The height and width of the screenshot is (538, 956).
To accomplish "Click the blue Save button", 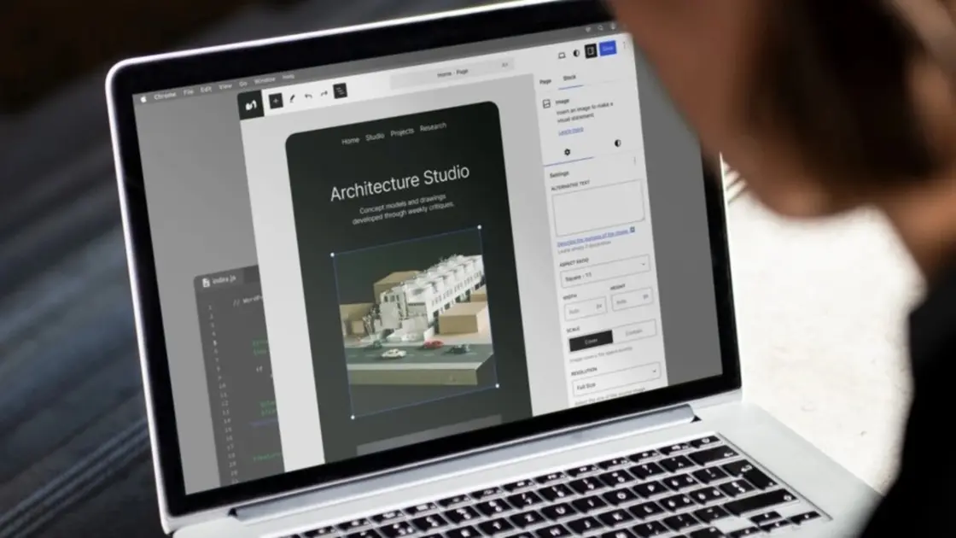I will 607,48.
